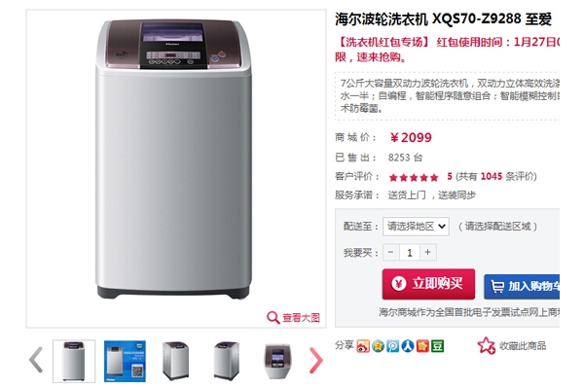Image resolution: width=584 pixels, height=389 pixels.
Task: Share product to QQ Zone star icon
Action: point(378,346)
